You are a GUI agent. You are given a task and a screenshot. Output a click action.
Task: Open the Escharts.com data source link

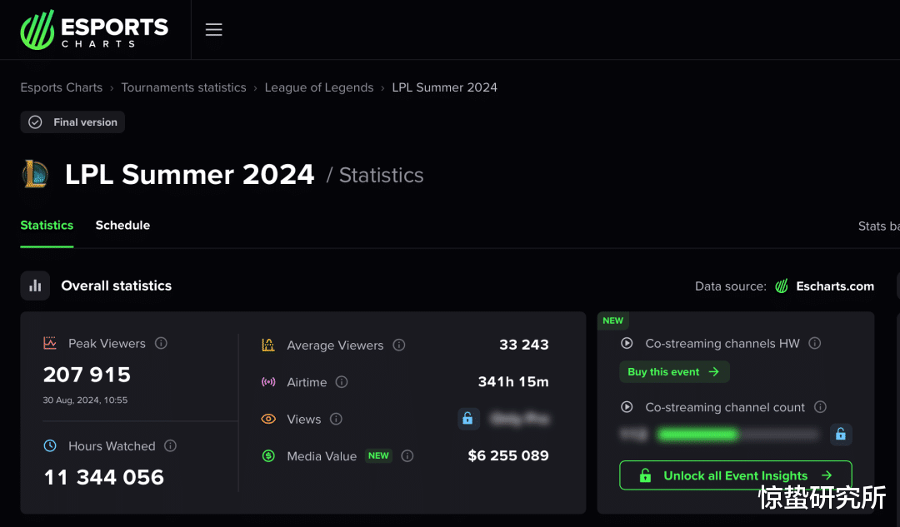834,286
